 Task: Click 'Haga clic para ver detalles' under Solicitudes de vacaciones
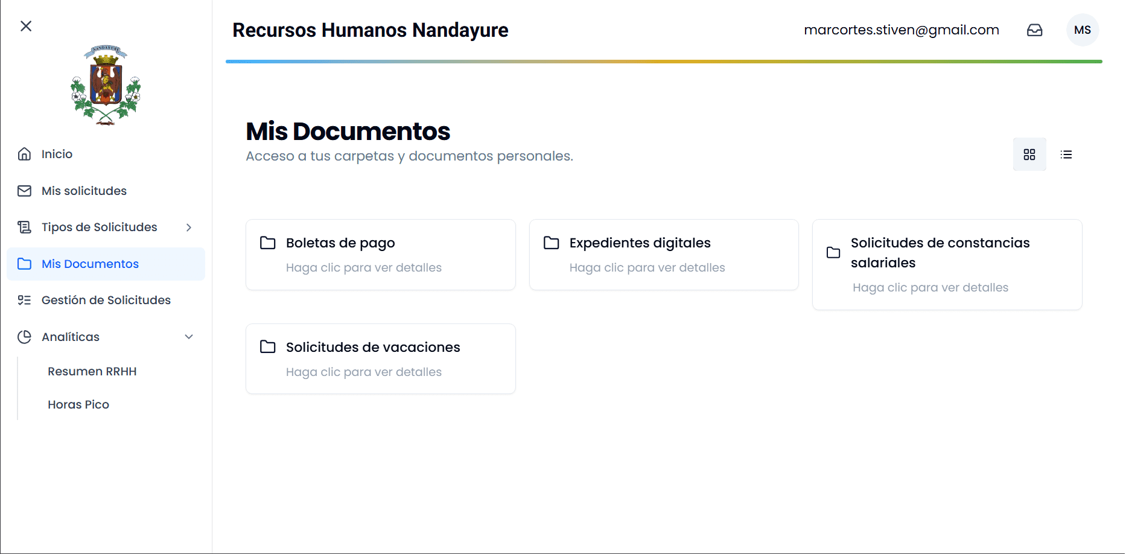[364, 372]
